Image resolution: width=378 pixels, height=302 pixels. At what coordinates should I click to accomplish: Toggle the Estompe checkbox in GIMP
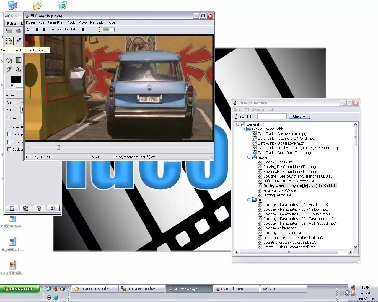[10, 134]
